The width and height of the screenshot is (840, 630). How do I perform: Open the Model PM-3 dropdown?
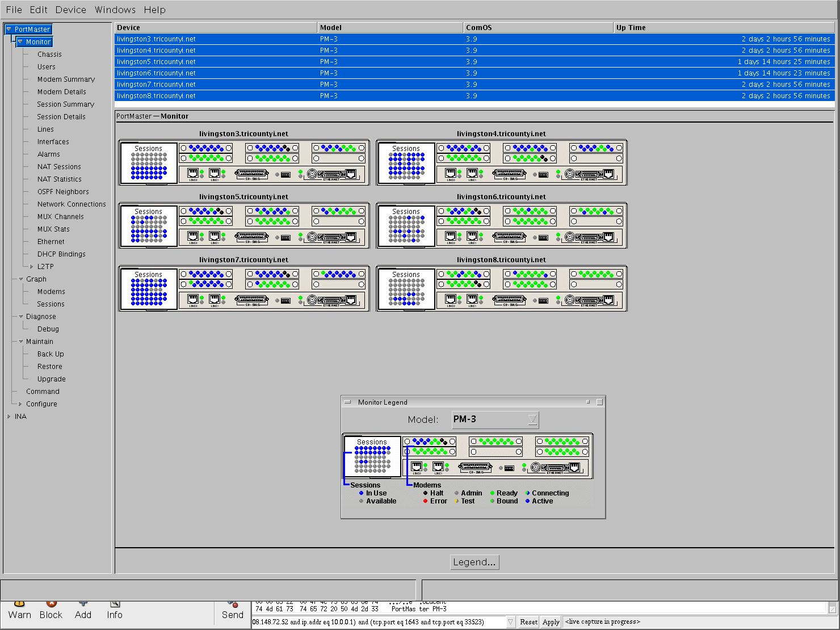495,419
